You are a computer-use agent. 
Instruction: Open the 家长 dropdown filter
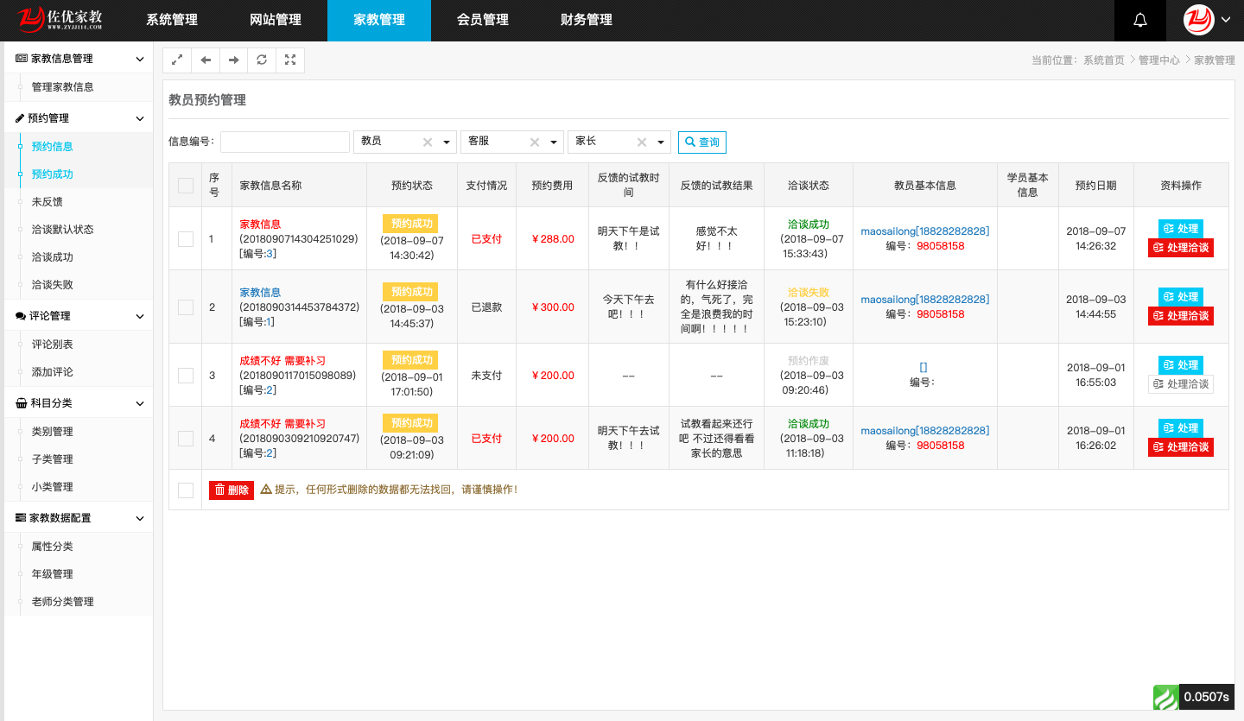661,142
